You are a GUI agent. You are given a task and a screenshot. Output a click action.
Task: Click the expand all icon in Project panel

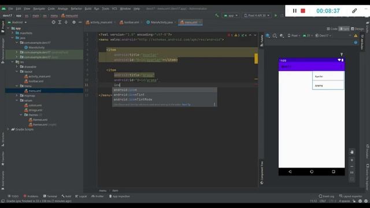[x=60, y=22]
